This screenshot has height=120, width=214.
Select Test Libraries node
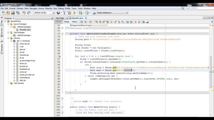19,83
